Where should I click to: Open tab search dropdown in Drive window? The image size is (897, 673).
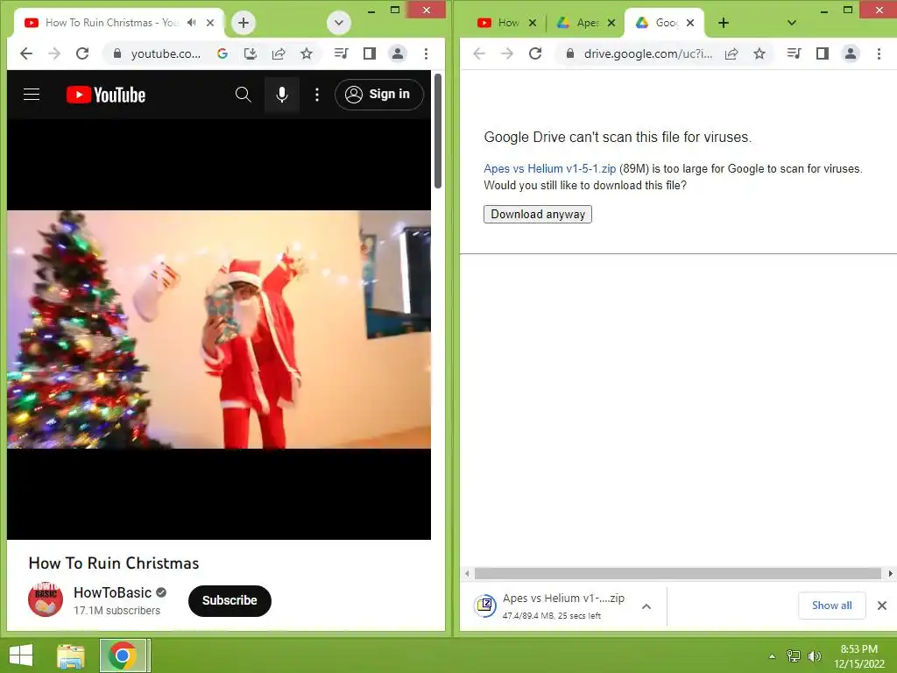pos(792,23)
